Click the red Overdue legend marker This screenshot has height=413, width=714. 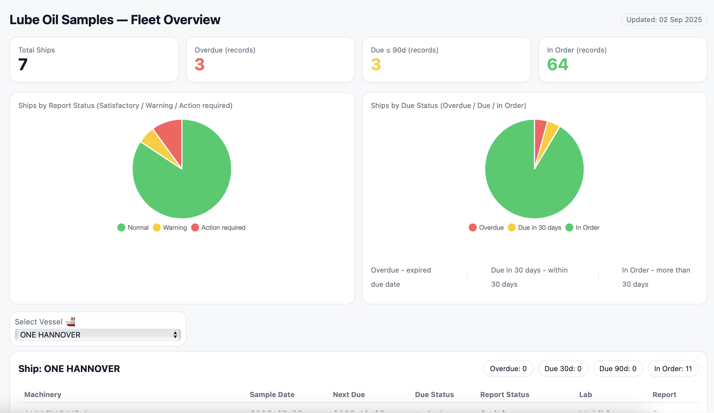coord(473,227)
